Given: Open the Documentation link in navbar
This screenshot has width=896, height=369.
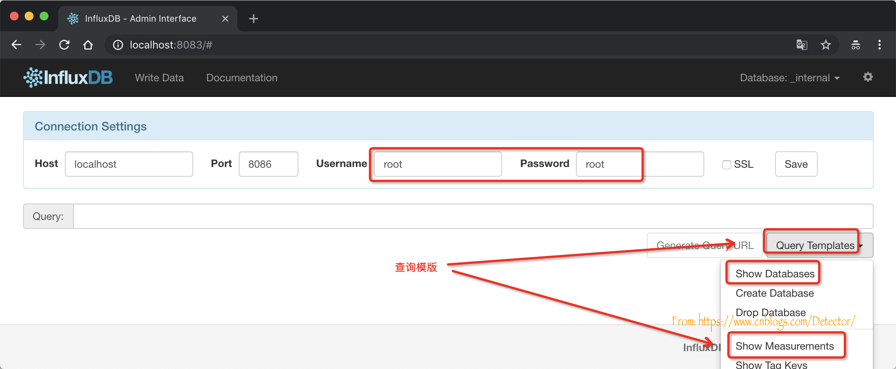Looking at the screenshot, I should pos(242,78).
